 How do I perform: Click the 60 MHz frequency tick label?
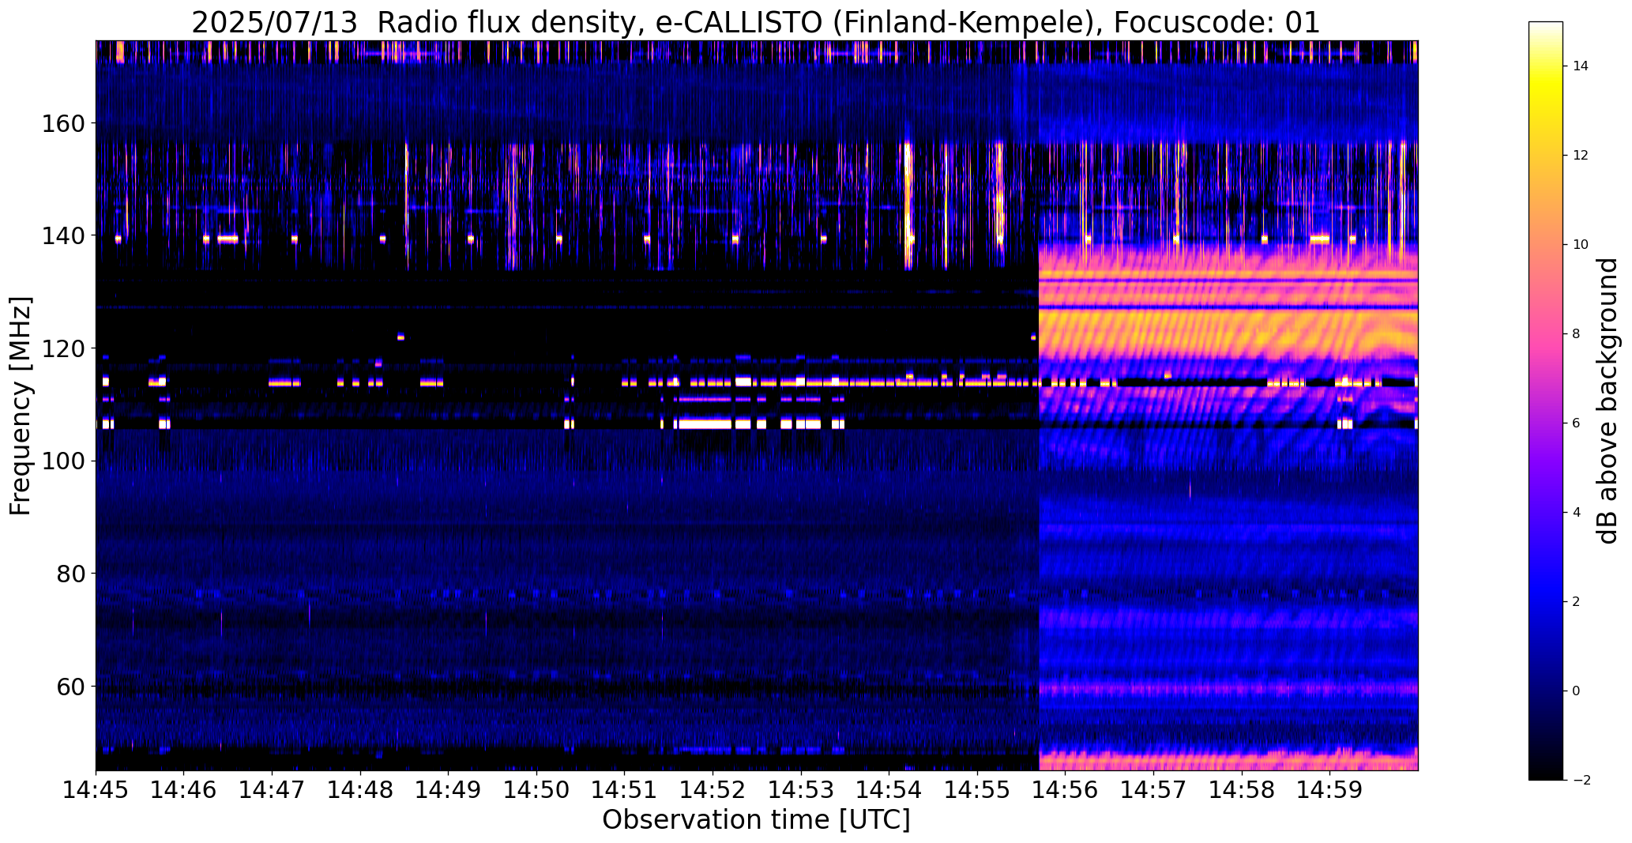71,686
